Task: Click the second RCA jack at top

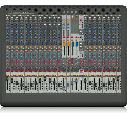Action: click(68, 12)
